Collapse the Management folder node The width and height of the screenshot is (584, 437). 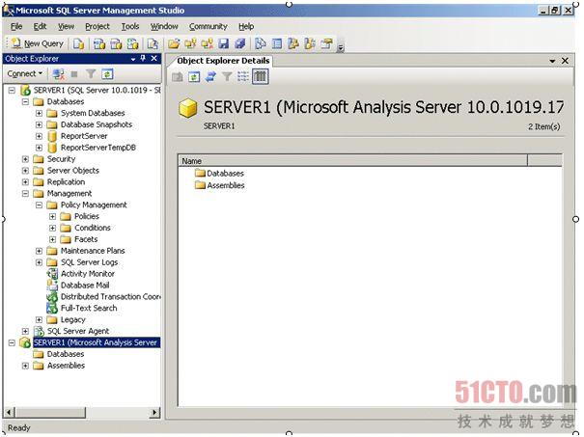coord(25,193)
